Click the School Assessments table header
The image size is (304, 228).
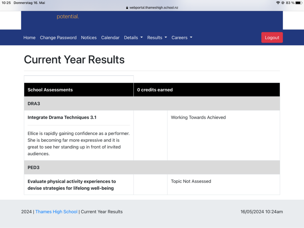(x=50, y=90)
